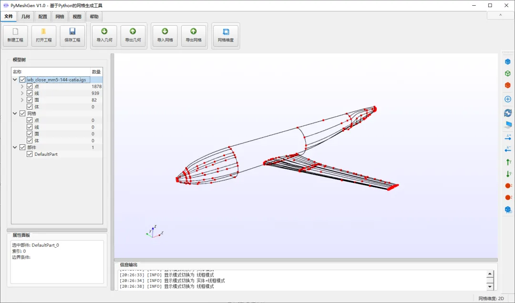This screenshot has width=515, height=303.
Task: Select the red solid-plus-wireframe cube icon
Action: point(508,85)
